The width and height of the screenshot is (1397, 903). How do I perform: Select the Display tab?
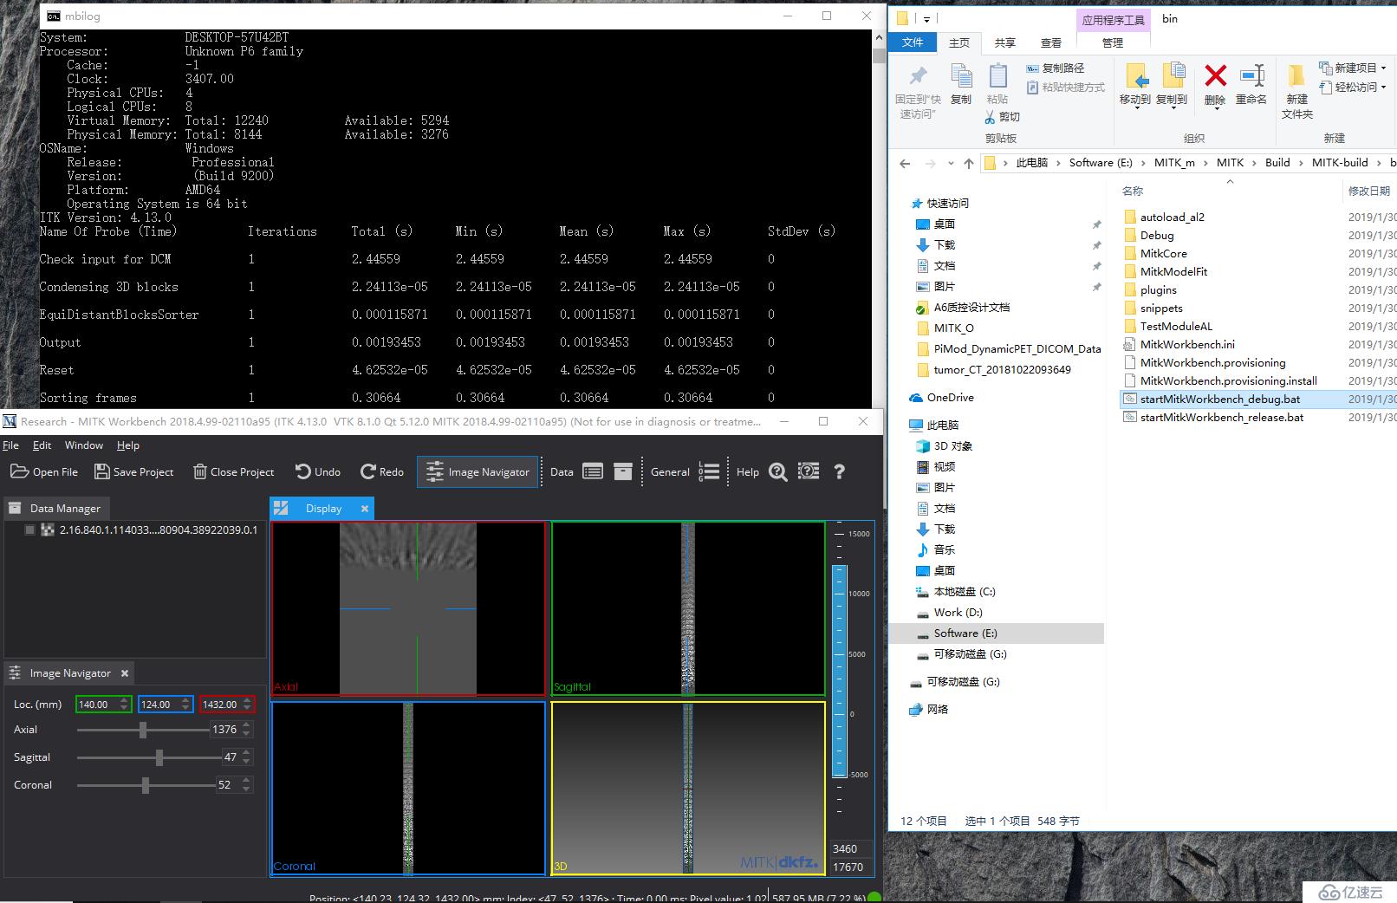[x=322, y=509]
